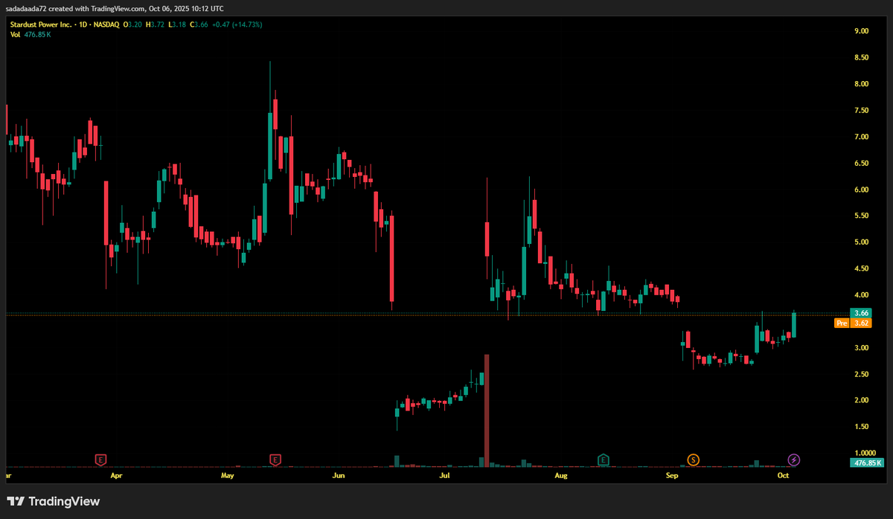Click the Sep label on the time axis
Viewport: 893px width, 519px height.
pos(672,474)
